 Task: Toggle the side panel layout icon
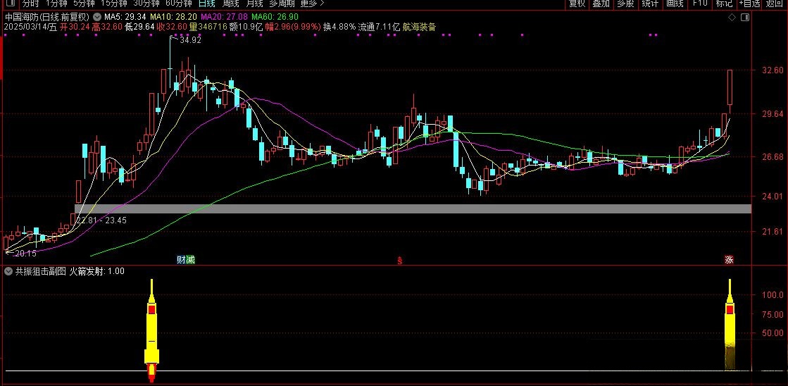click(x=746, y=15)
